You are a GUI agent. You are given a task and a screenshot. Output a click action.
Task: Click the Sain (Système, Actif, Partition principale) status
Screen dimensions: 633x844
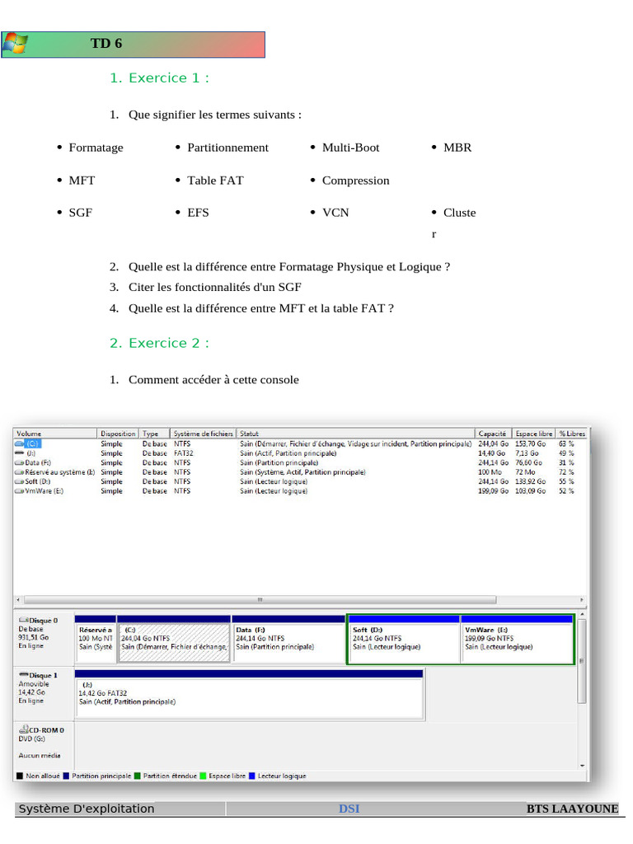[x=302, y=472]
